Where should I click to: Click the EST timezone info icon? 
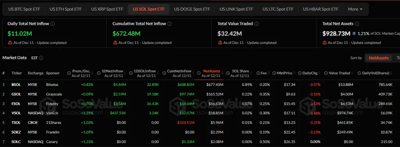point(41,58)
